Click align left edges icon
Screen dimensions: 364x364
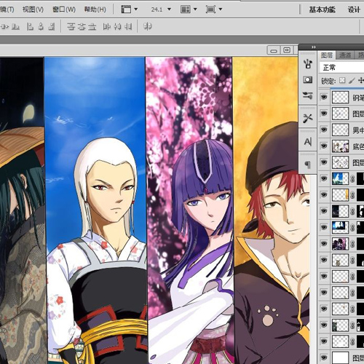pyautogui.click(x=30, y=26)
